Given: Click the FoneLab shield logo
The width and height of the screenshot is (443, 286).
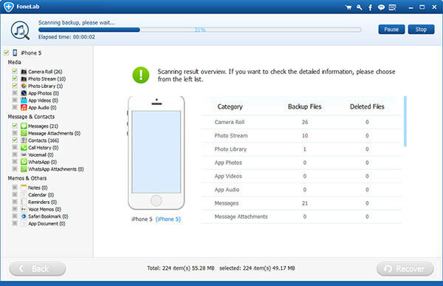Looking at the screenshot, I should (x=9, y=7).
